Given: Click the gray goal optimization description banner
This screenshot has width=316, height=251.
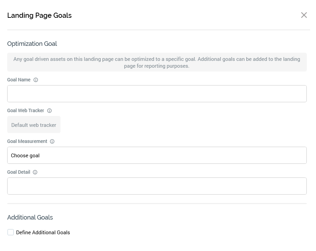Looking at the screenshot, I should coord(157,62).
